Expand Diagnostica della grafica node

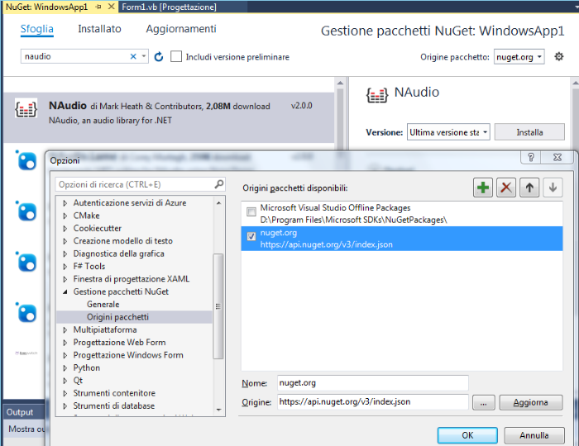(65, 254)
